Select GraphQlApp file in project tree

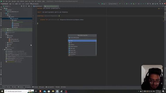click(16, 24)
